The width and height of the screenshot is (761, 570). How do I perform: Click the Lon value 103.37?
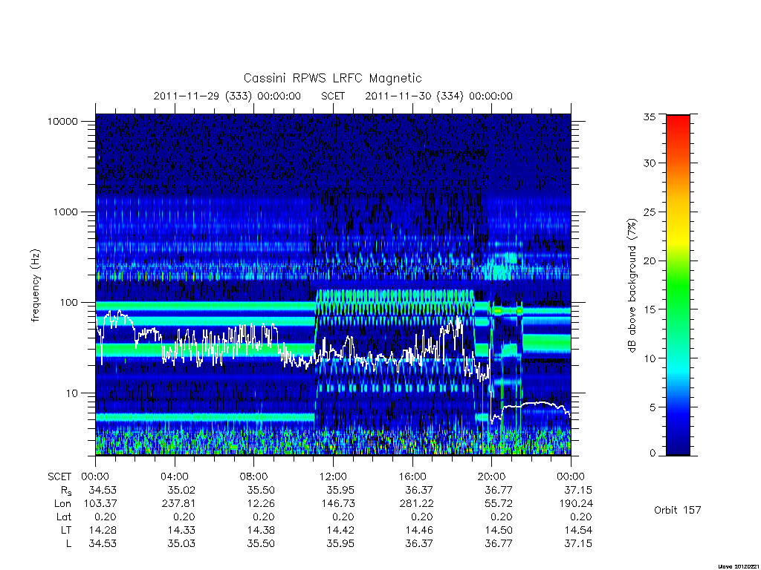100,504
